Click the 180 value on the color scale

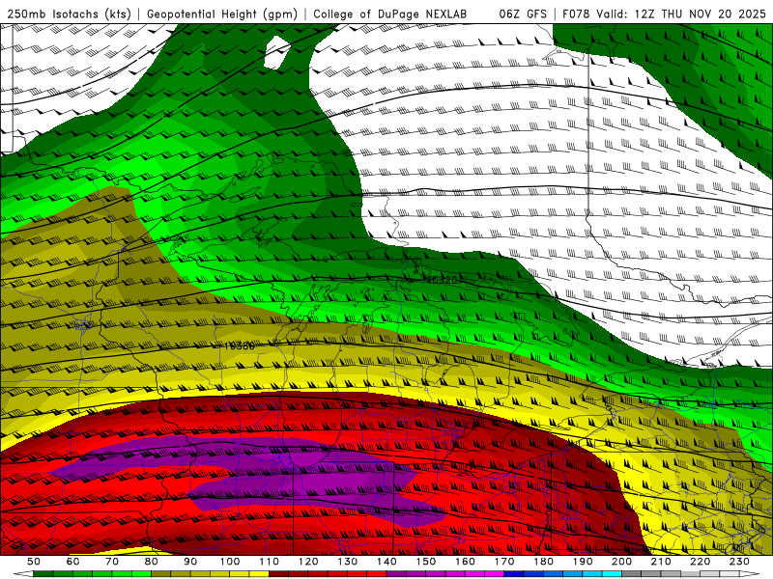[x=543, y=562]
